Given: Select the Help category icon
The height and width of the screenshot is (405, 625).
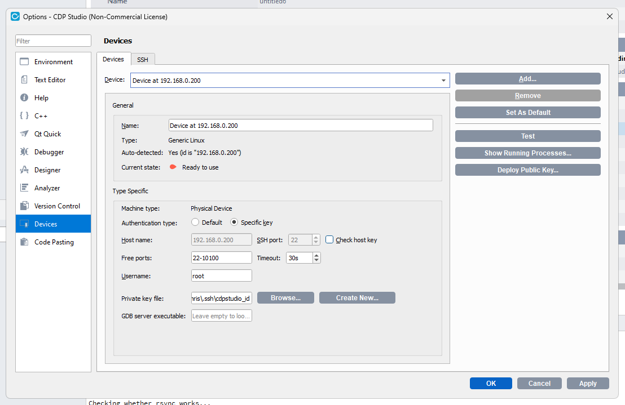Looking at the screenshot, I should (x=24, y=97).
